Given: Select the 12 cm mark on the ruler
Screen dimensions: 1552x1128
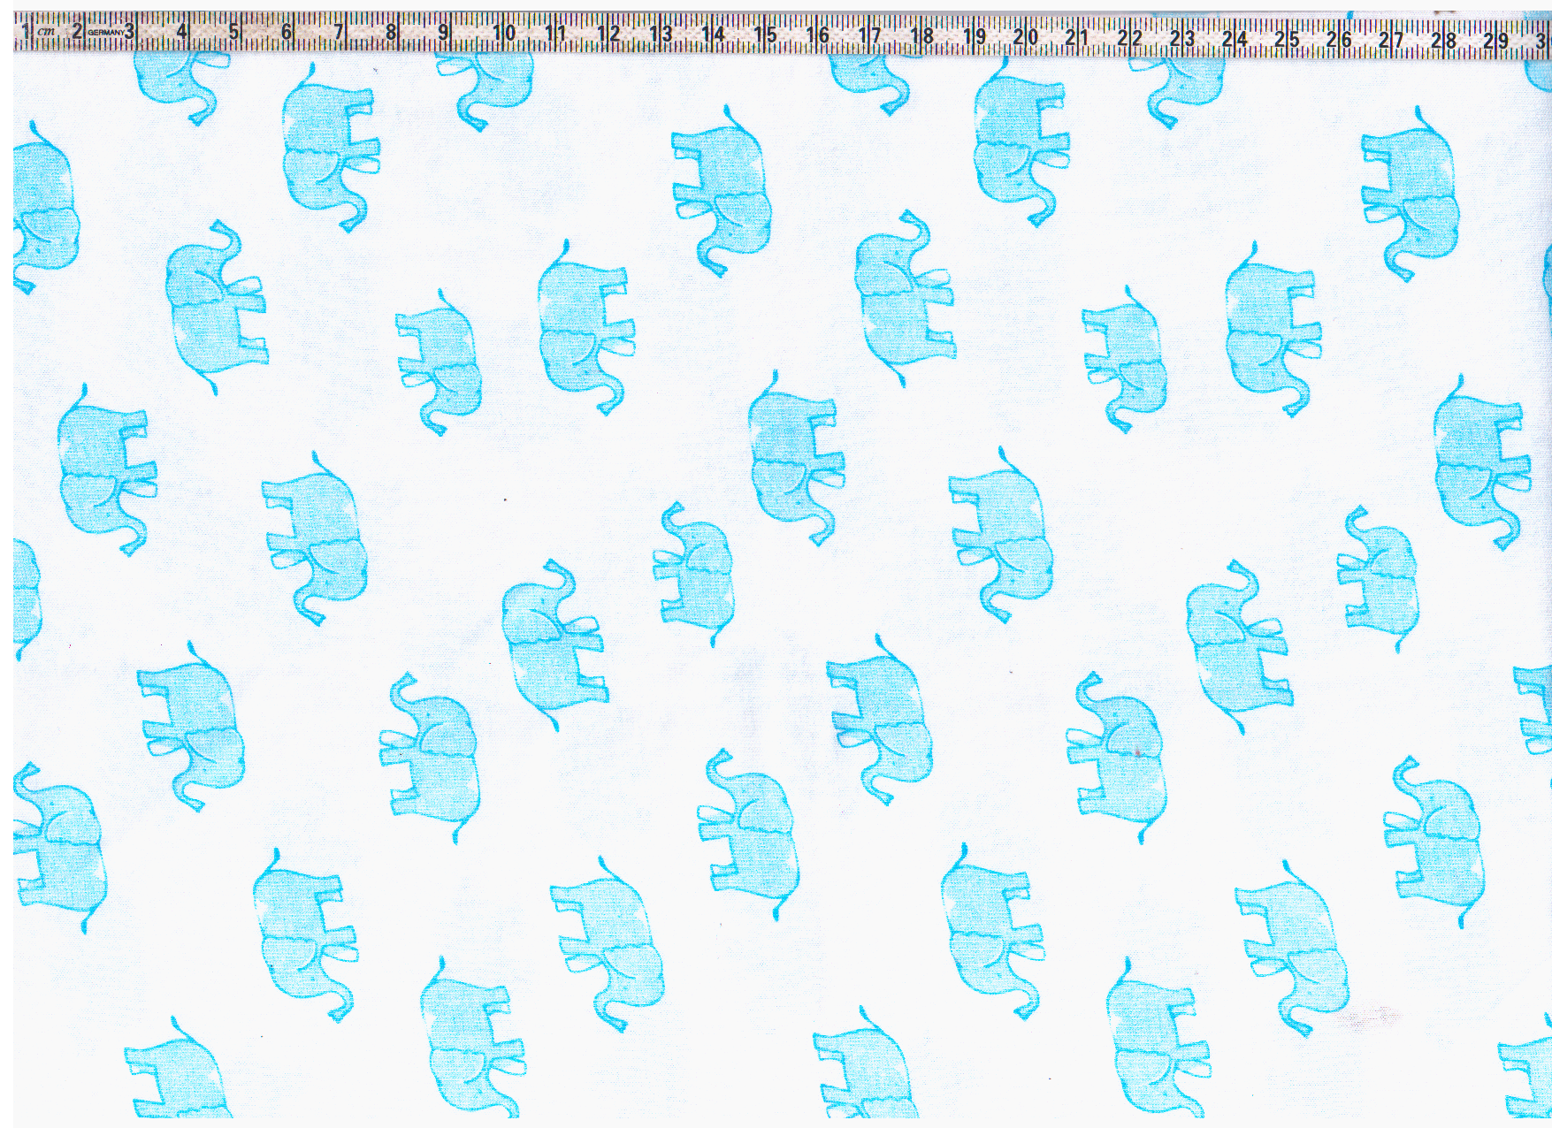Looking at the screenshot, I should [608, 34].
